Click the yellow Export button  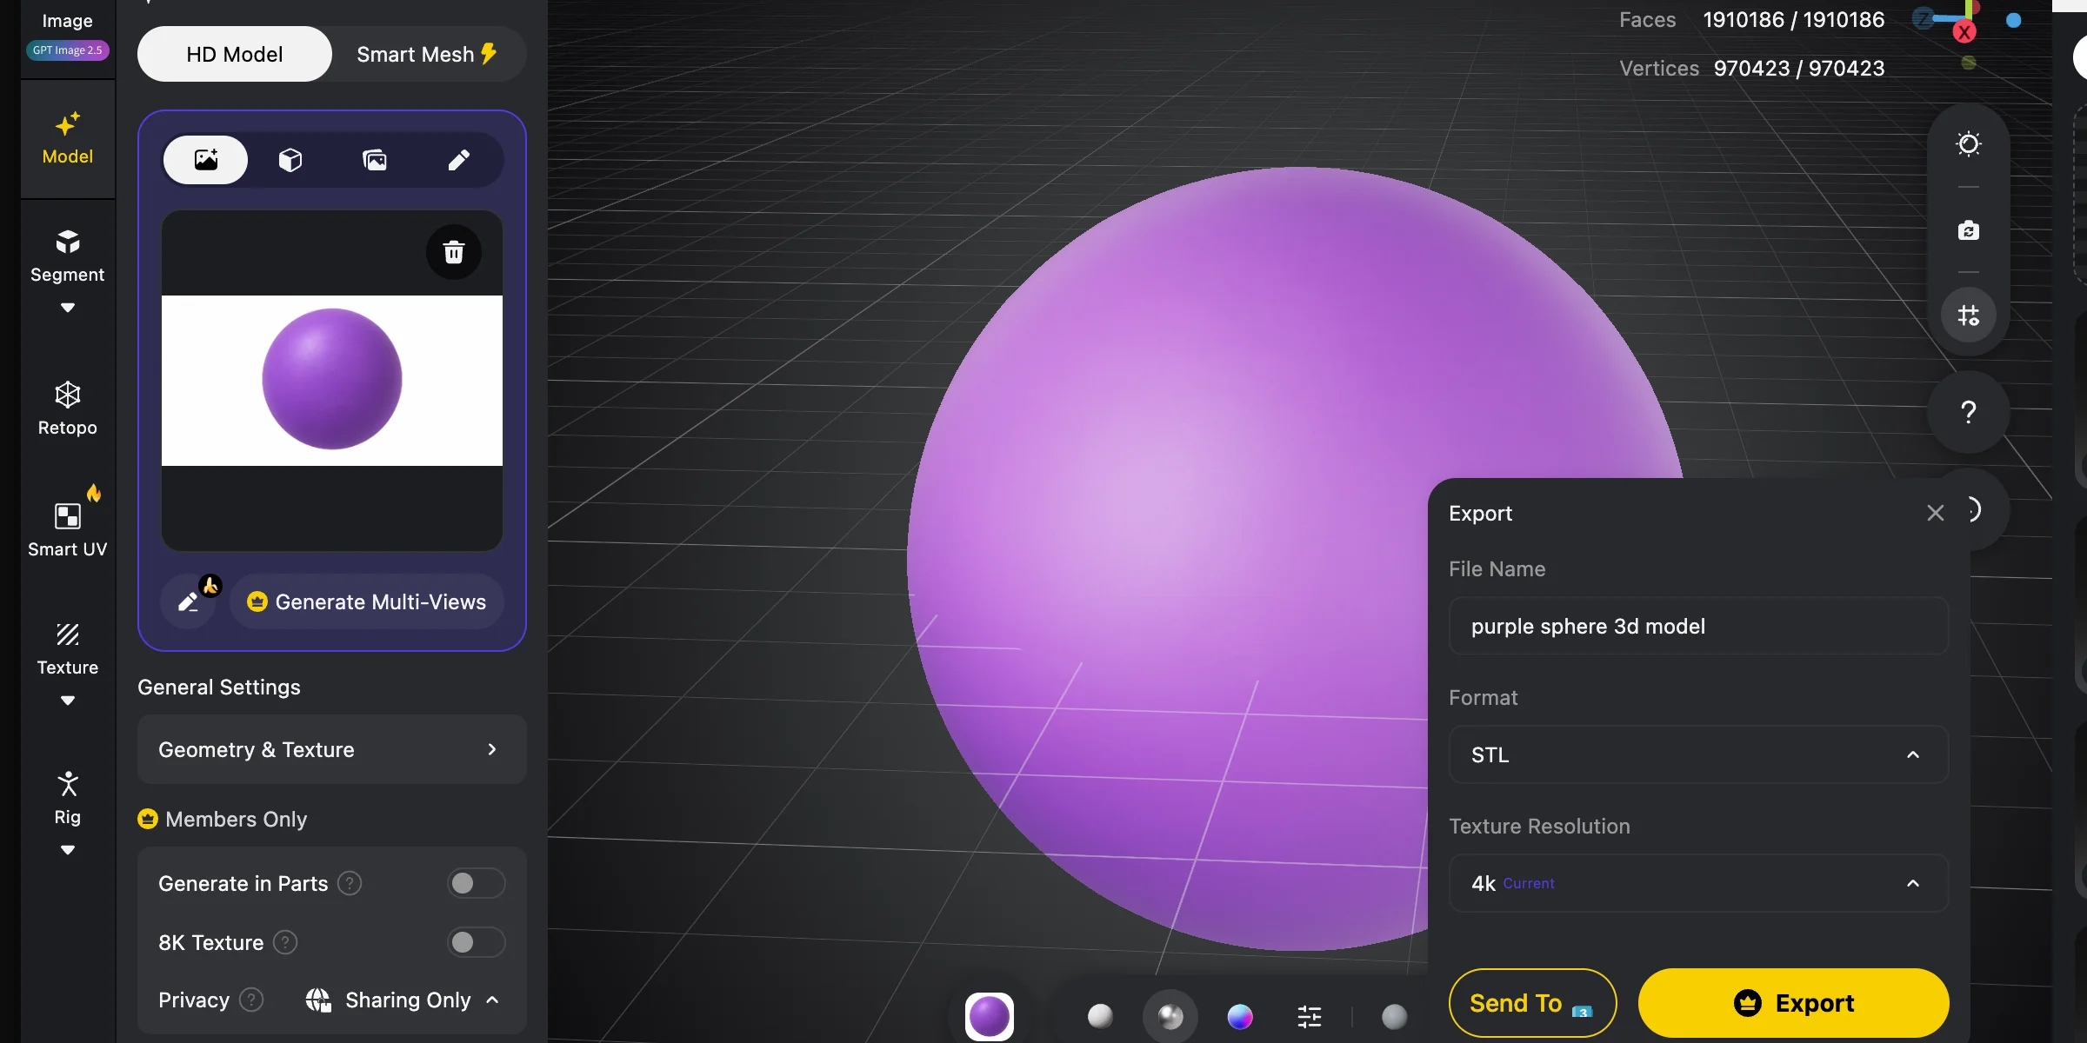[1793, 1003]
